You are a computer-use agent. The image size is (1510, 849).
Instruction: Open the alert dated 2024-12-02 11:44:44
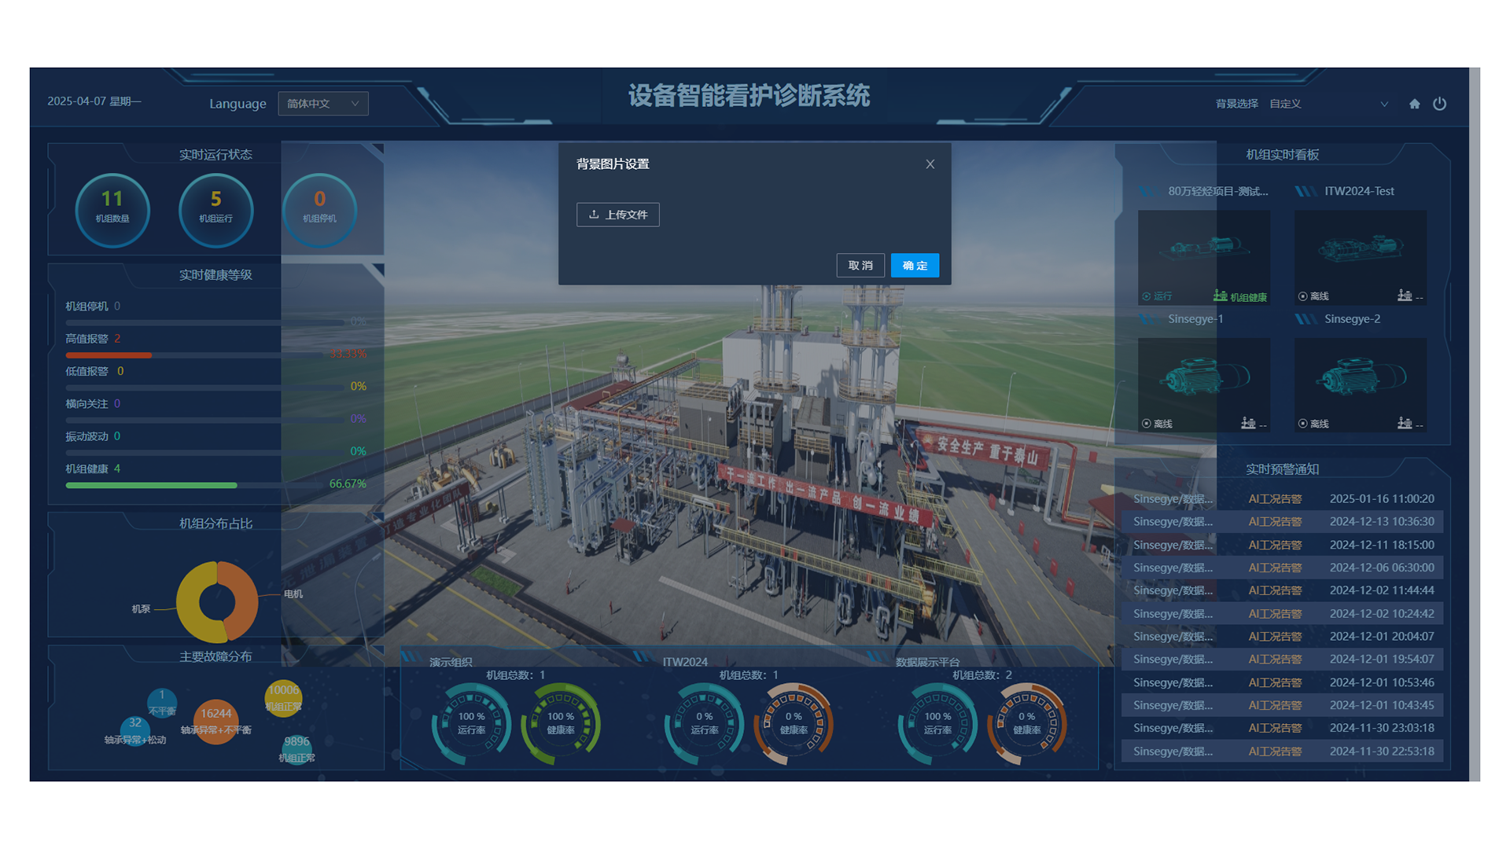1283,590
